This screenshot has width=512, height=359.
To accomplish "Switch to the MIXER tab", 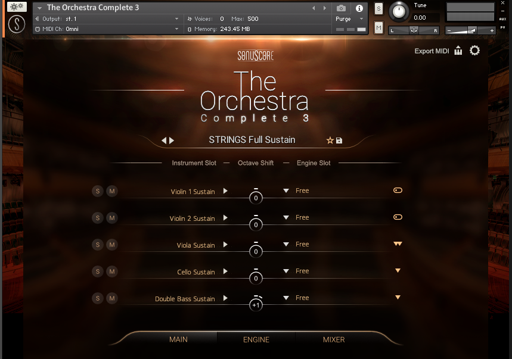I will pos(334,339).
